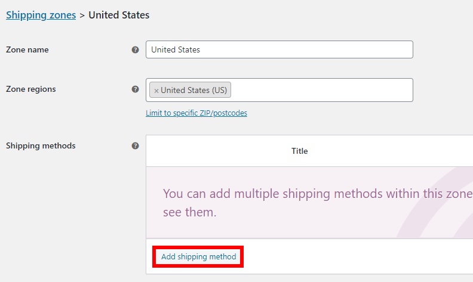
Task: Click the Shipping methods label
Action: point(41,145)
